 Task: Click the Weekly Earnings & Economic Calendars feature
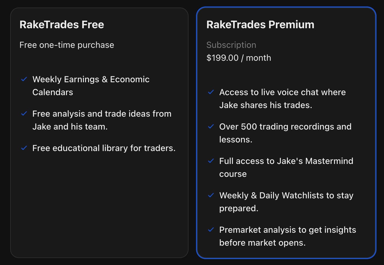click(x=91, y=85)
